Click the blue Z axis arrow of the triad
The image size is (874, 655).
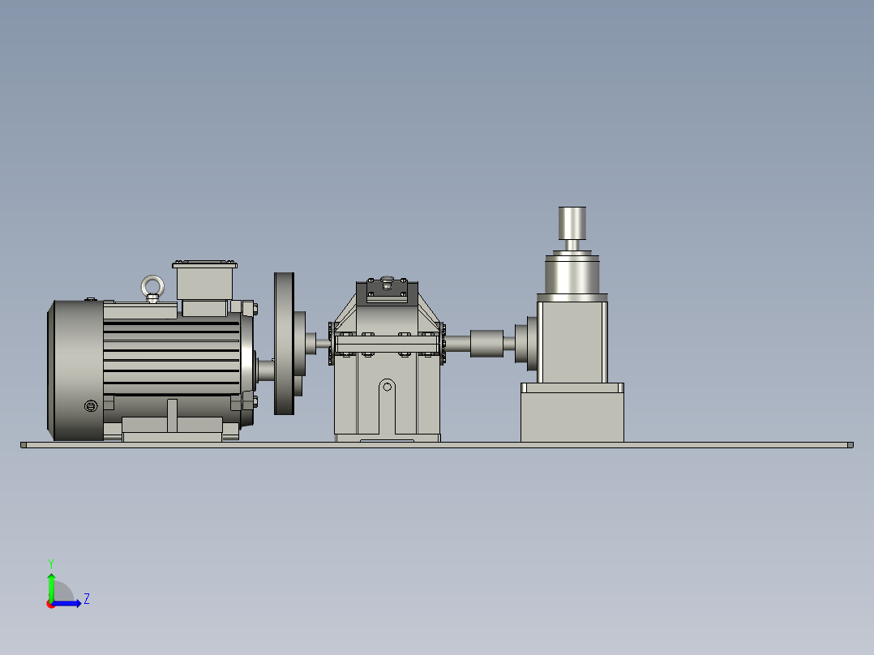pyautogui.click(x=68, y=603)
